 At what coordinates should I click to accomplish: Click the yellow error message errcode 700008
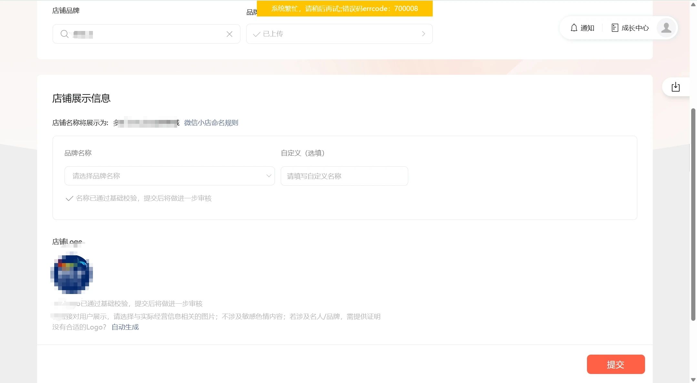point(345,9)
